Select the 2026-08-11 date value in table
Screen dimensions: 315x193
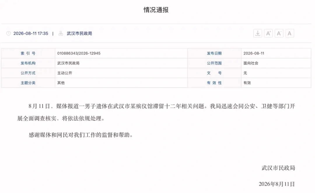254,53
